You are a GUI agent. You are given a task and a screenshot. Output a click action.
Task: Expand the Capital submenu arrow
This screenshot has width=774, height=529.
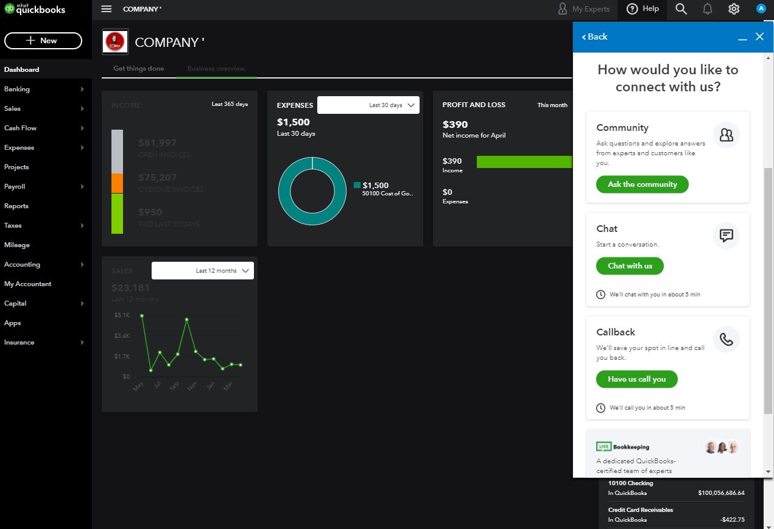click(x=82, y=304)
